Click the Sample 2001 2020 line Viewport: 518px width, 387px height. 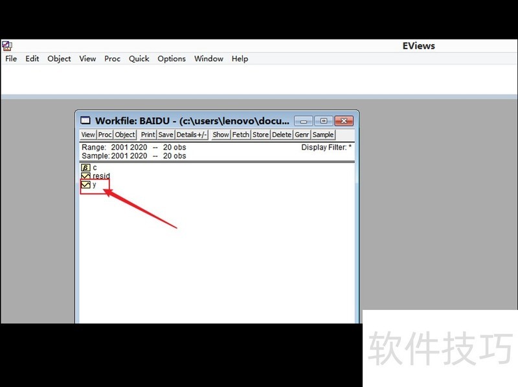click(x=134, y=156)
